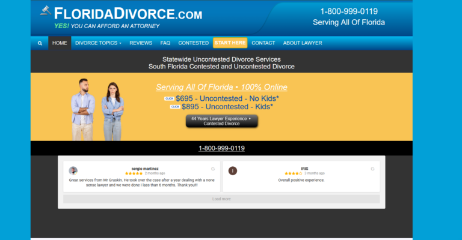This screenshot has width=462, height=240.
Task: Click 44 Years Lawyer Experience button
Action: click(221, 121)
